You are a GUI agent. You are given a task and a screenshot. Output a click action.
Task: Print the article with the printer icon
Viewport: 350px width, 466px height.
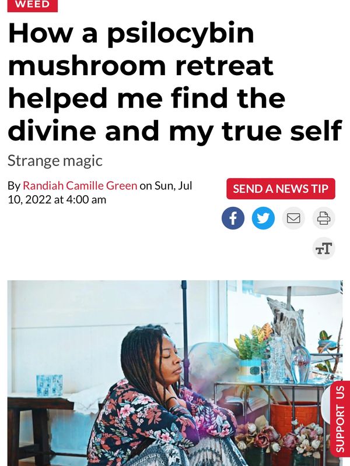click(x=324, y=218)
